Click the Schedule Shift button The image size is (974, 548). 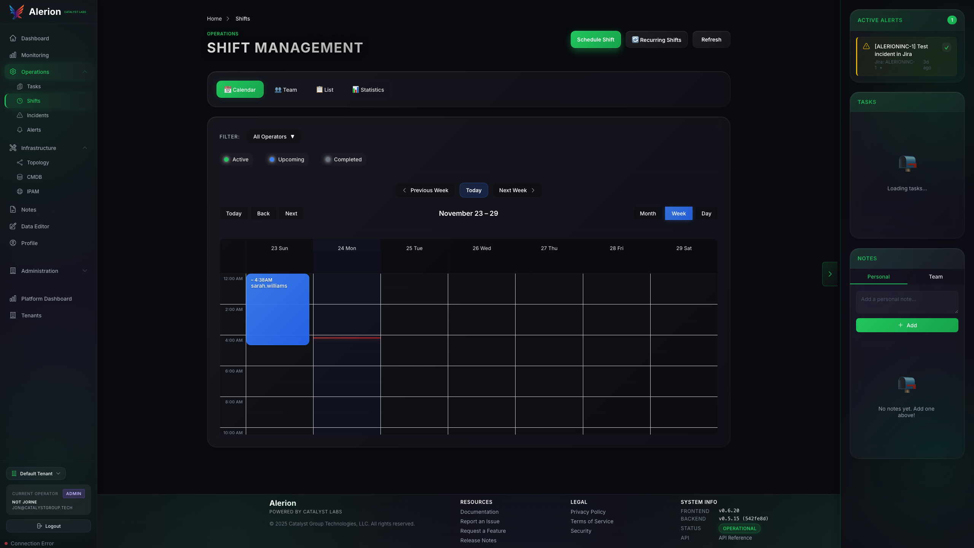[x=595, y=40]
